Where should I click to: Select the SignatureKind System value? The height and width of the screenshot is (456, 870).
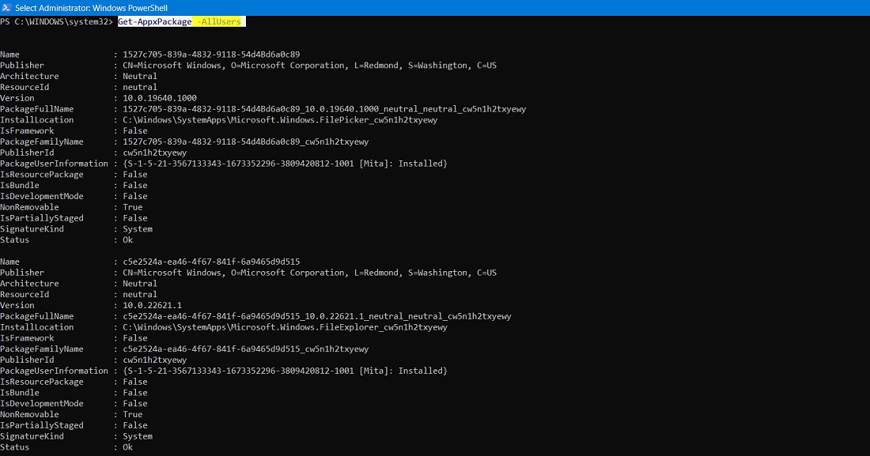click(x=137, y=228)
